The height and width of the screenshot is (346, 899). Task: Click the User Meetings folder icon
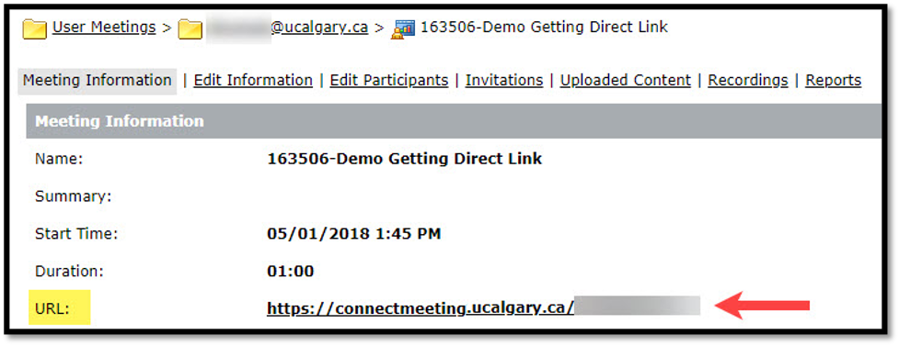(x=34, y=29)
